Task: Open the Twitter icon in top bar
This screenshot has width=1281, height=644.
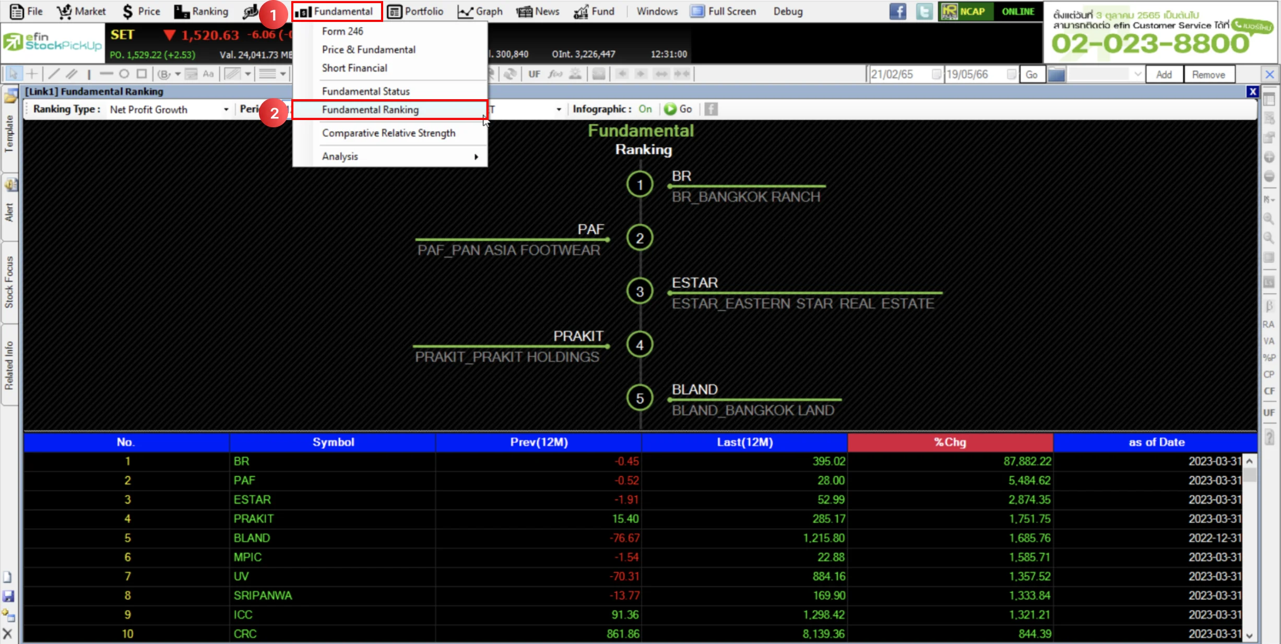Action: pos(924,11)
